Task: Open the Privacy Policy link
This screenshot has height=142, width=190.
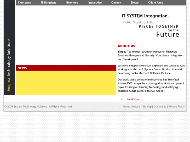Action: click(x=176, y=107)
